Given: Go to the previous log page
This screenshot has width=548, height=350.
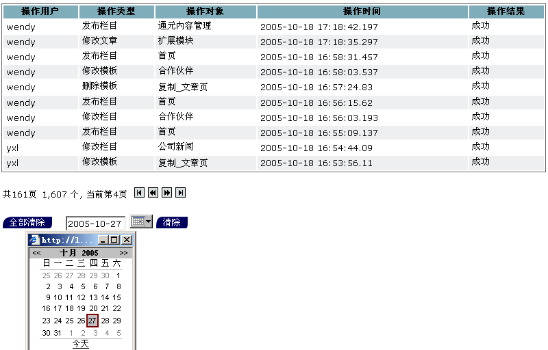Looking at the screenshot, I should pos(153,193).
